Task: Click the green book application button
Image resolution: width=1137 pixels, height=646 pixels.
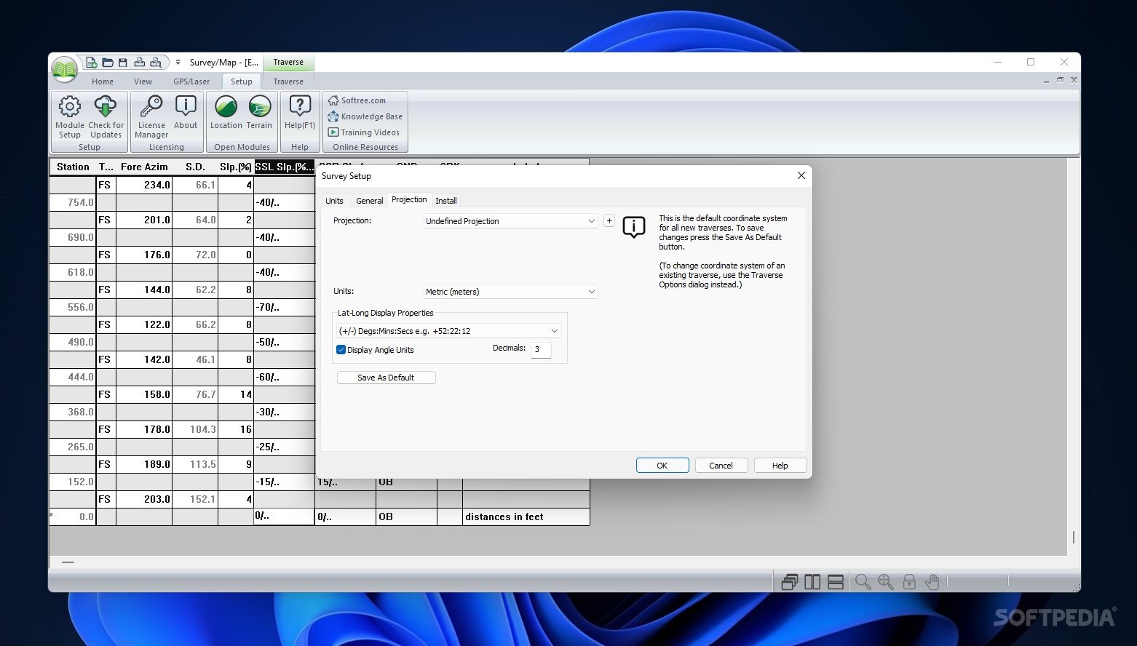Action: [65, 69]
